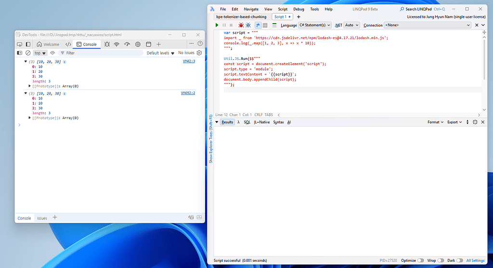Screen dimensions: 493x268
Task: Select the SQL results tab
Action: [247, 122]
